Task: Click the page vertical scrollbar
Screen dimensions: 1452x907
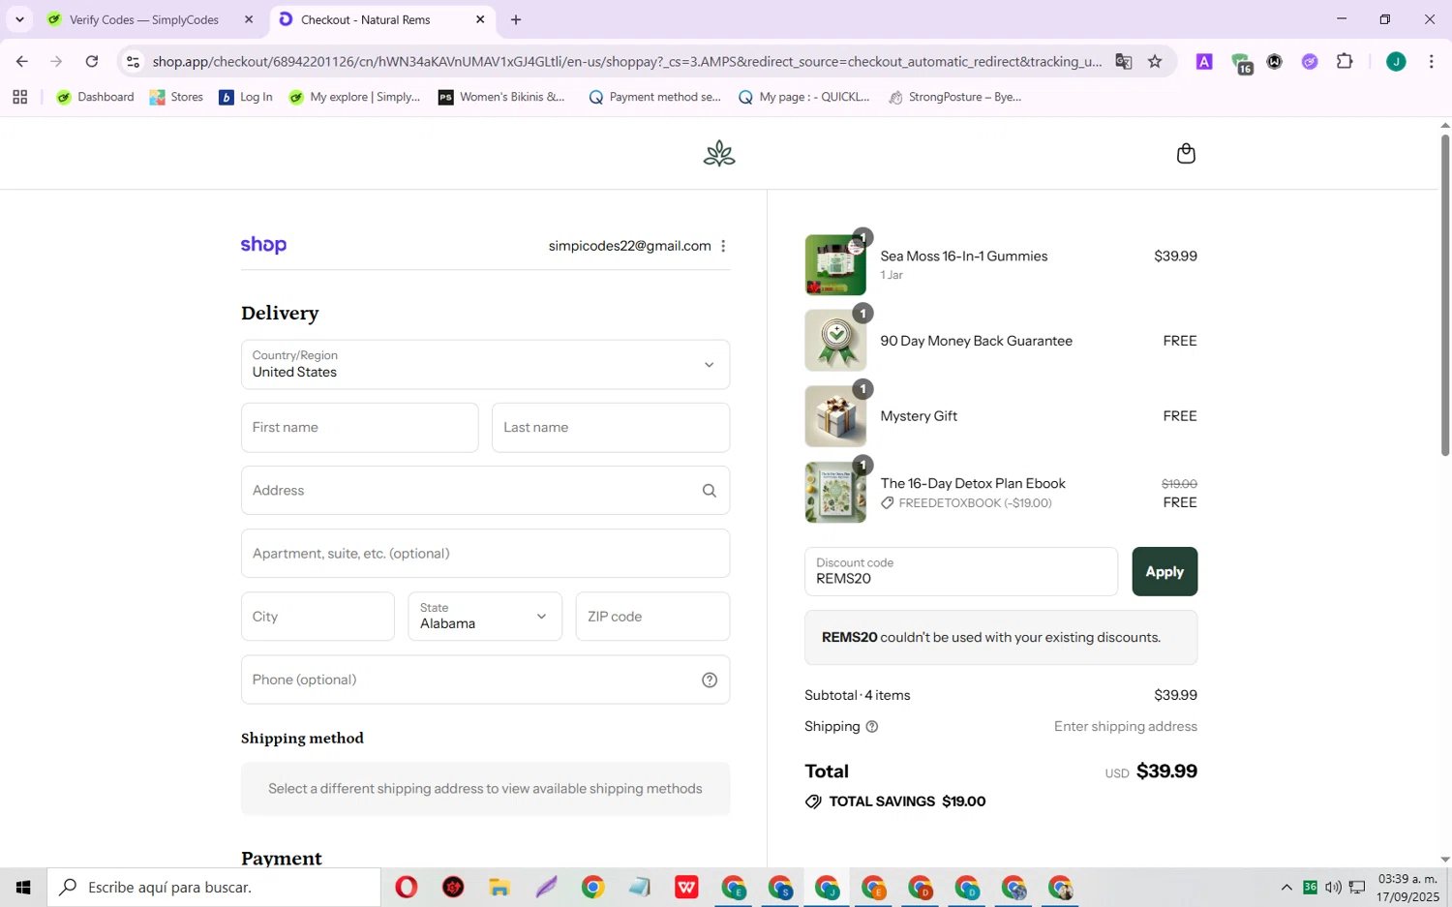Action: (1445, 295)
